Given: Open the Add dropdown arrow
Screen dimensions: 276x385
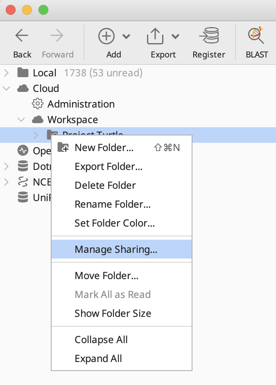Looking at the screenshot, I should [x=126, y=37].
